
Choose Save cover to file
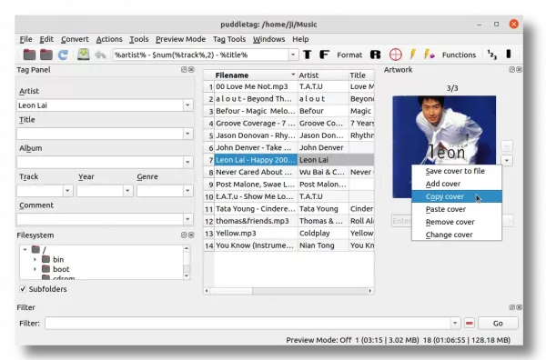tap(457, 171)
